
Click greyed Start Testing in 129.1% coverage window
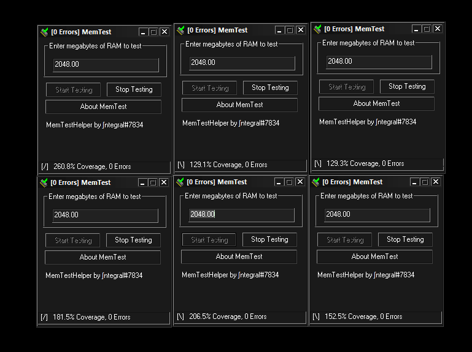point(209,88)
